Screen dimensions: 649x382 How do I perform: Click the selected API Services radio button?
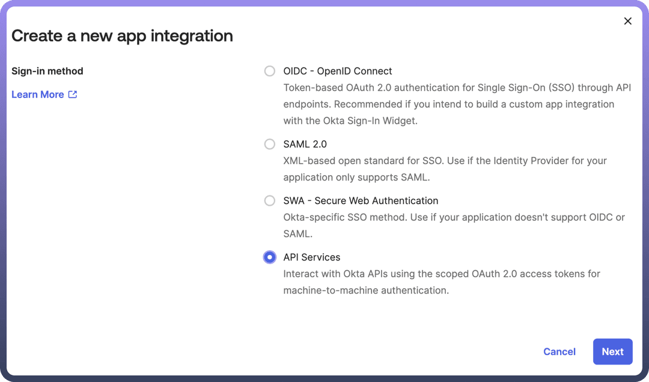pos(270,257)
